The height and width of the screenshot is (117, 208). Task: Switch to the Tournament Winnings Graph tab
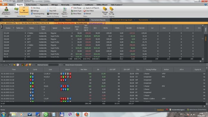coord(122,20)
